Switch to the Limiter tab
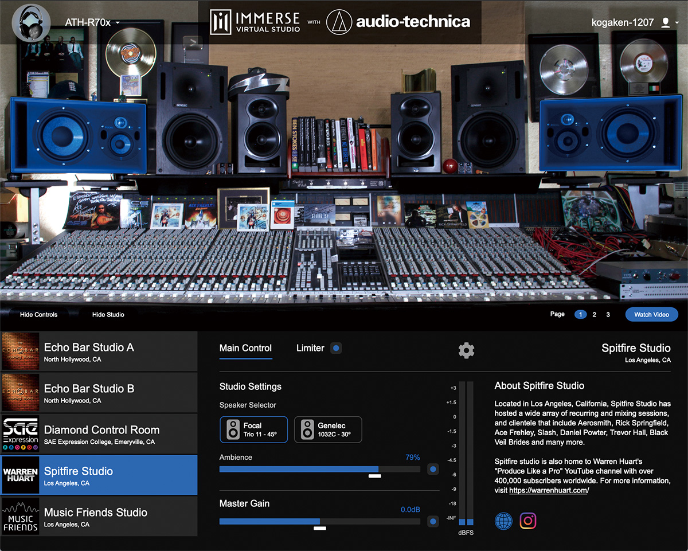 click(310, 348)
